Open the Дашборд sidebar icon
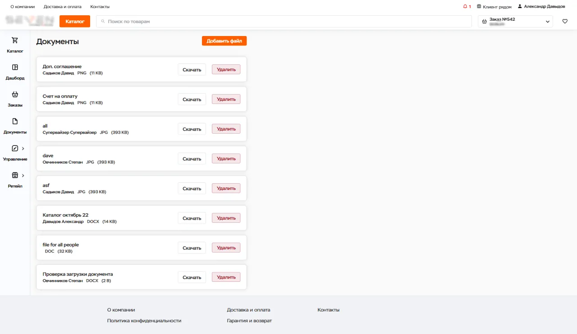Screen dimensions: 577x334 (15, 68)
